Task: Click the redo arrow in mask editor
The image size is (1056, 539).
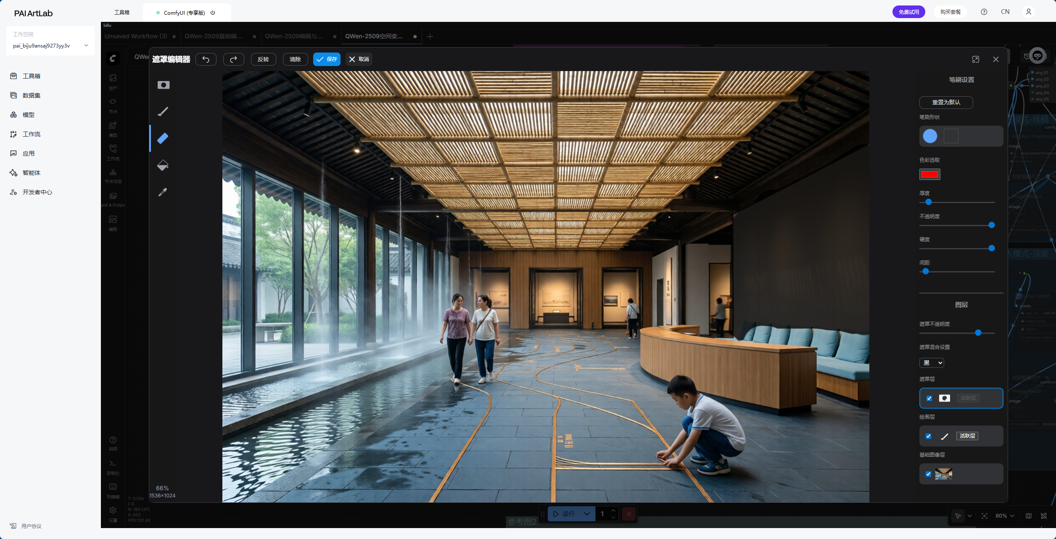Action: (234, 59)
